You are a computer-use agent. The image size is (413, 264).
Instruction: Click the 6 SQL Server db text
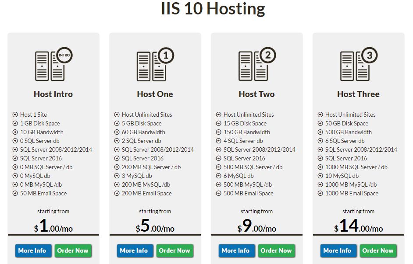tap(345, 141)
